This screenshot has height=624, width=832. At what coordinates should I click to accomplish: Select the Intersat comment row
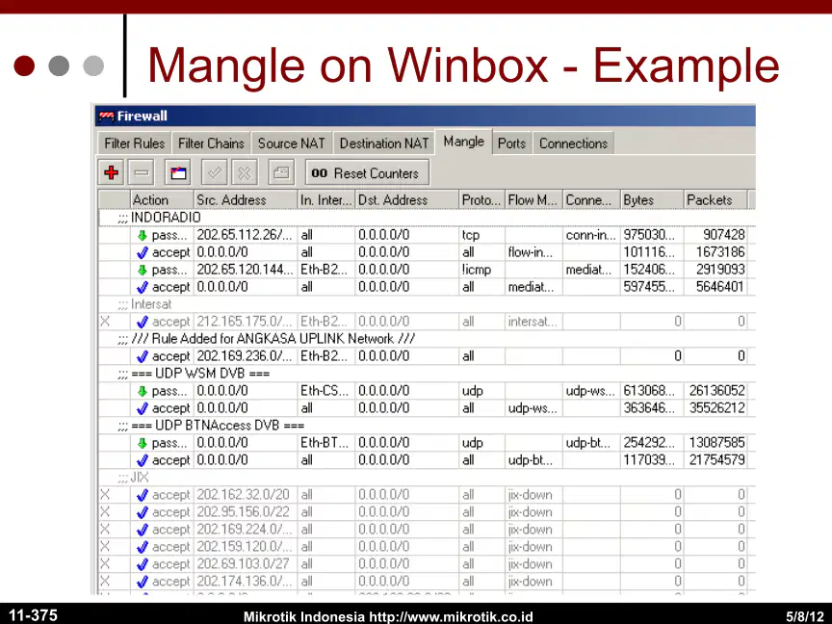click(428, 304)
